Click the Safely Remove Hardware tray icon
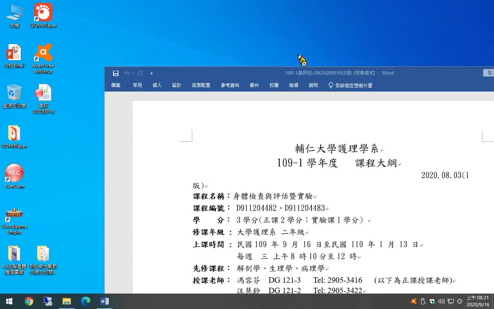Image resolution: width=494 pixels, height=309 pixels. (x=423, y=301)
